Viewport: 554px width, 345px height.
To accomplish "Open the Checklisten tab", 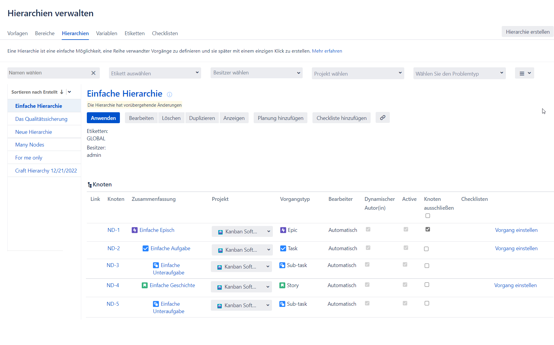I will (x=165, y=33).
